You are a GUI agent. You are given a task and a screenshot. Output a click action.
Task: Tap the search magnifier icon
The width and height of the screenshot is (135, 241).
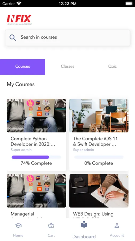[13, 37]
